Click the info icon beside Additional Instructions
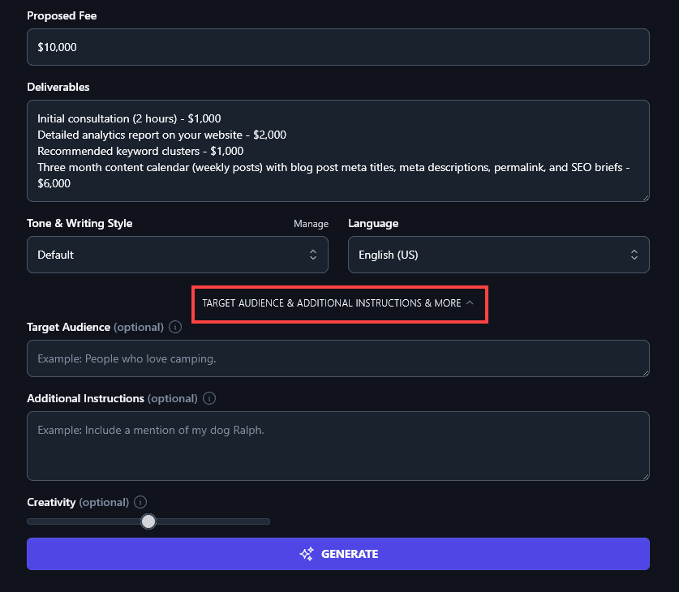Image resolution: width=679 pixels, height=592 pixels. (x=209, y=398)
